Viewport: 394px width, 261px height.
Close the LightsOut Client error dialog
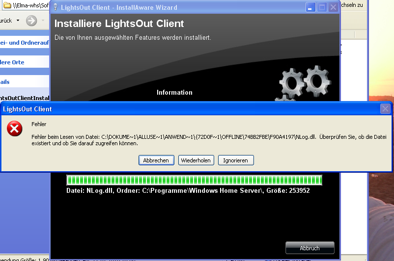point(385,109)
